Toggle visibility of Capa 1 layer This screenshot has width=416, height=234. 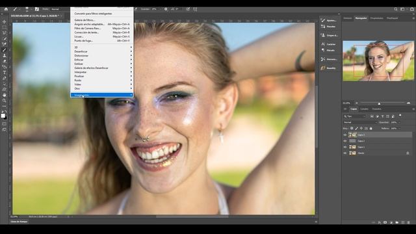tap(345, 147)
